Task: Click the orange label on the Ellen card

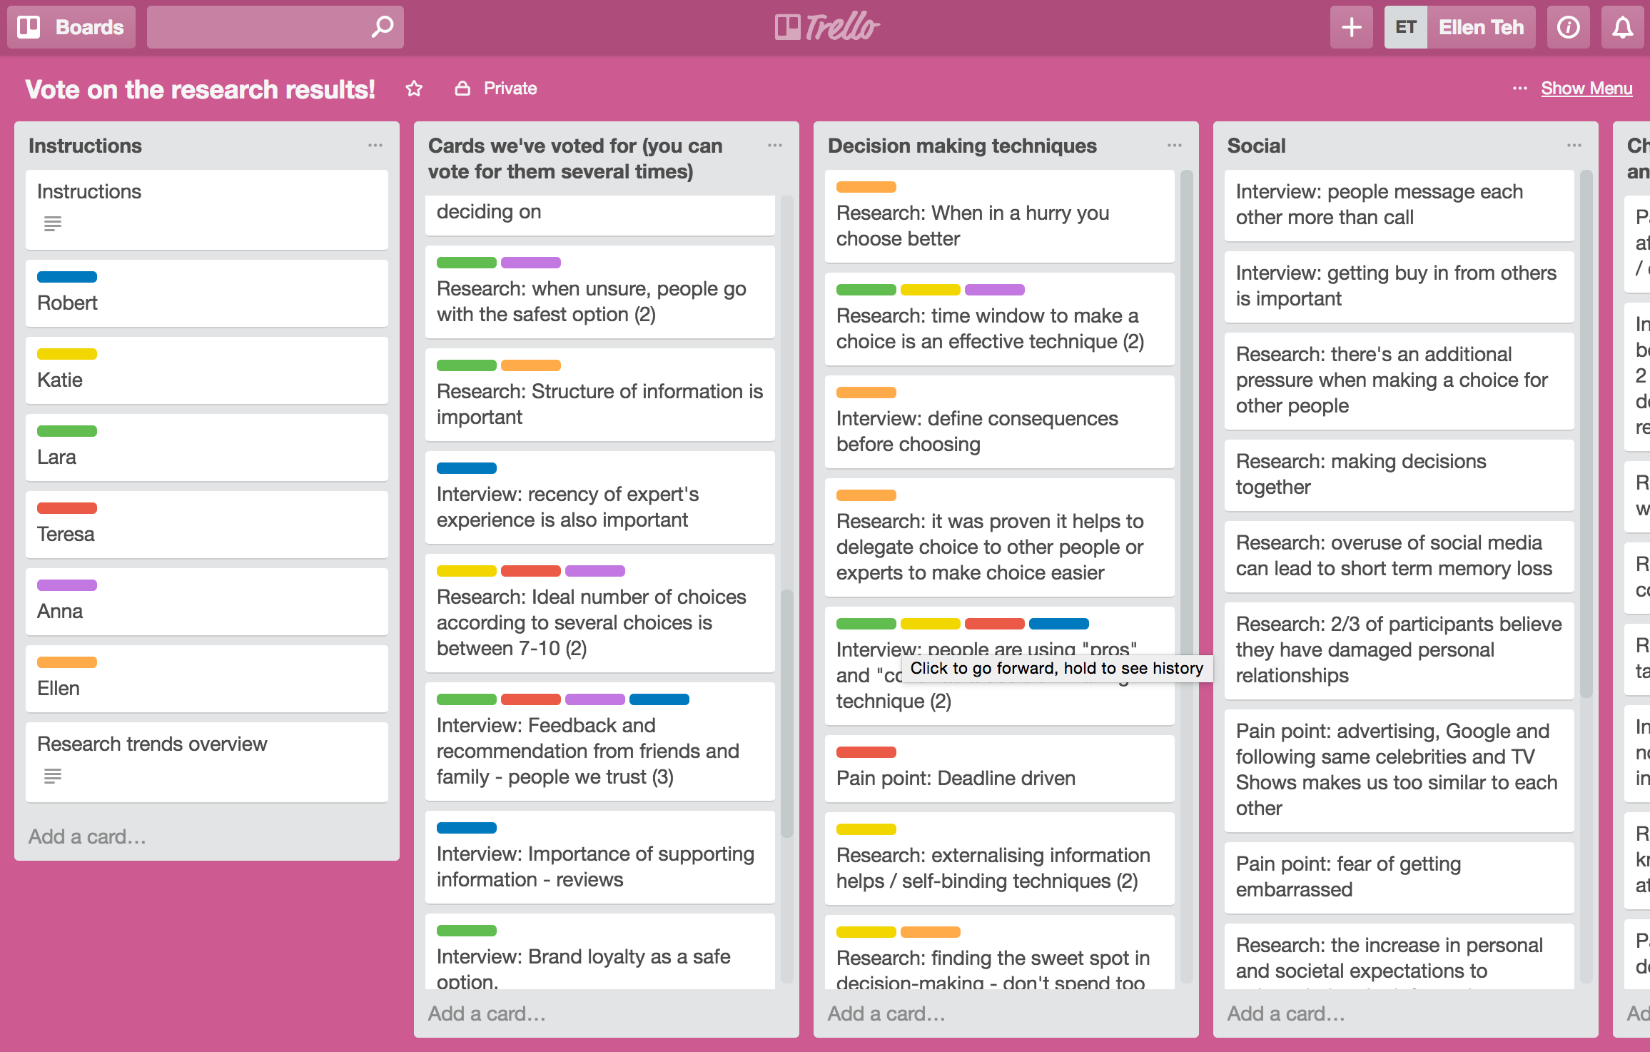Action: point(67,662)
